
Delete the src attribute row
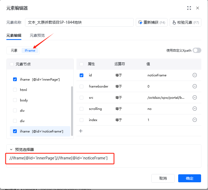195,97
